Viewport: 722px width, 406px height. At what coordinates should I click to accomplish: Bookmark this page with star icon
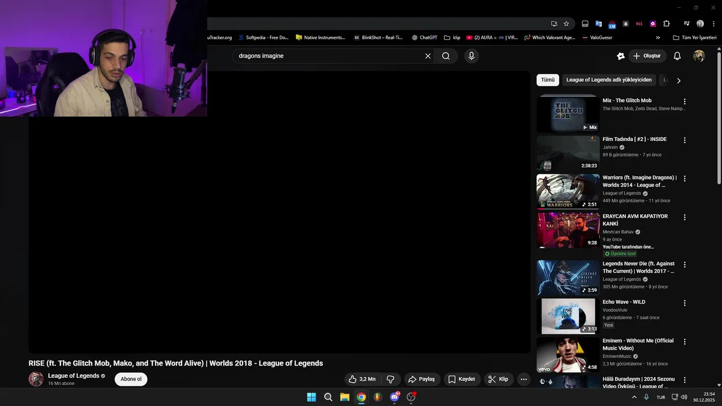(x=566, y=24)
